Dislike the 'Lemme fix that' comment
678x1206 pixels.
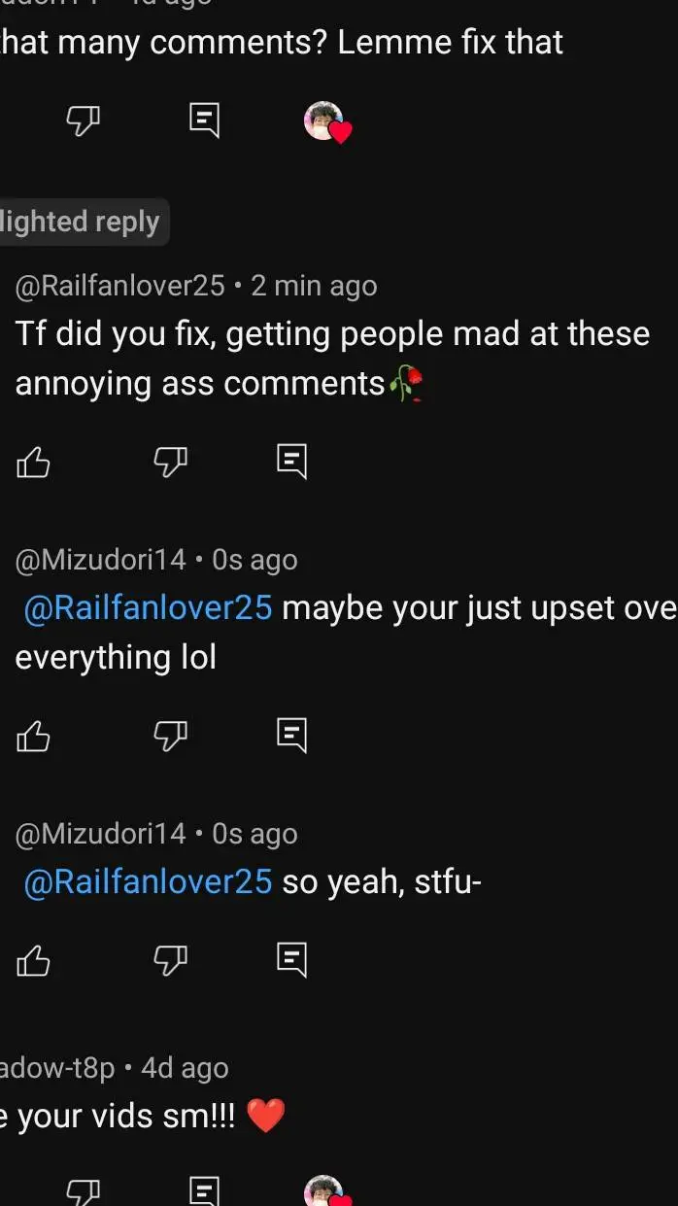click(x=83, y=121)
